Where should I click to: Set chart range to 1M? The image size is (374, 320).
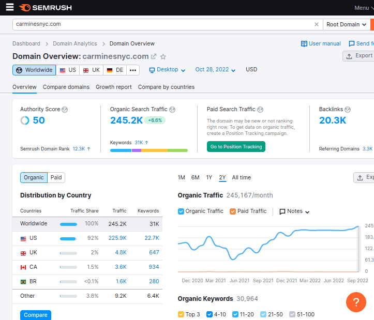tap(181, 178)
